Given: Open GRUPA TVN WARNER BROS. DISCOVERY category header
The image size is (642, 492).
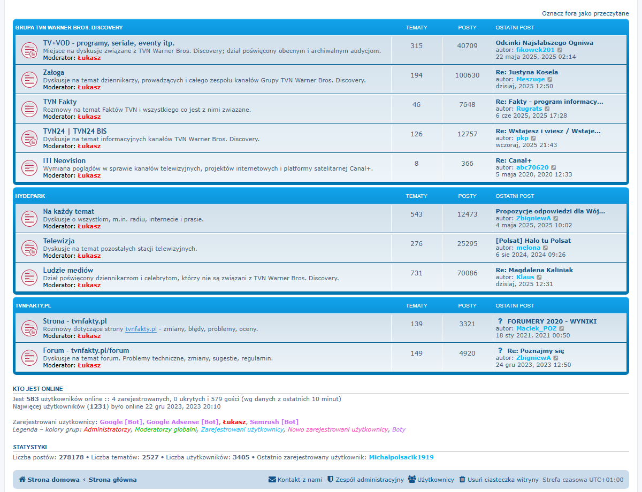Looking at the screenshot, I should click(69, 27).
